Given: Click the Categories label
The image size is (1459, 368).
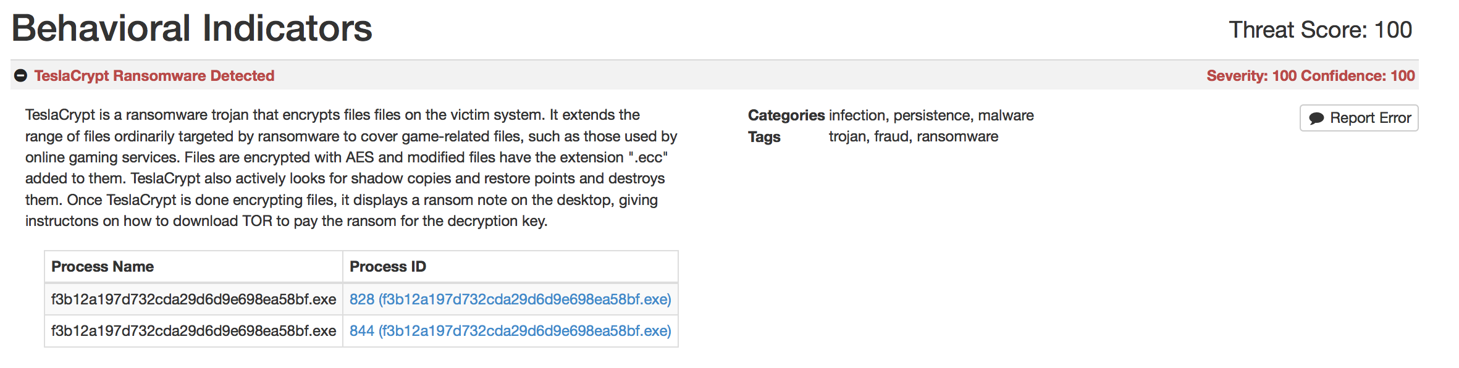Looking at the screenshot, I should [x=786, y=115].
